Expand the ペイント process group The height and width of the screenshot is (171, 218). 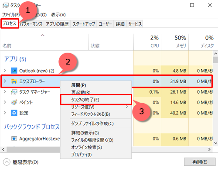click(x=5, y=102)
